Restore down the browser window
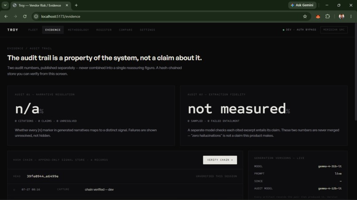 point(339,5)
